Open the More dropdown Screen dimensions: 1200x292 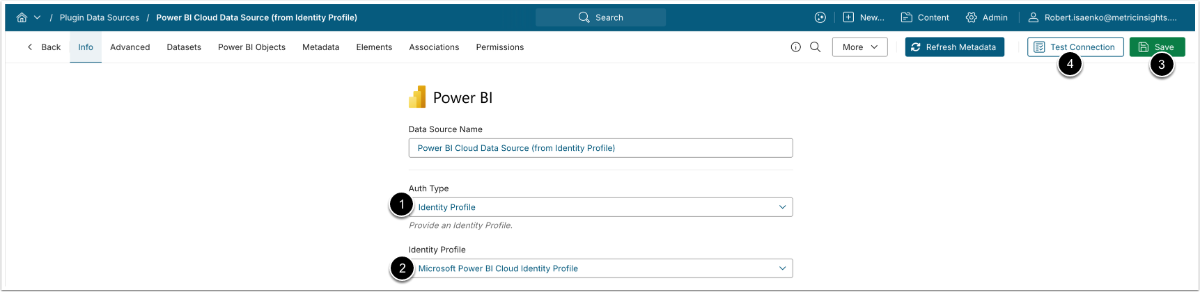(859, 47)
